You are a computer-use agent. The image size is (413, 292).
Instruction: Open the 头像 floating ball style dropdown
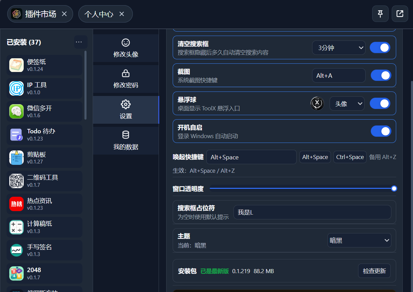(x=347, y=104)
